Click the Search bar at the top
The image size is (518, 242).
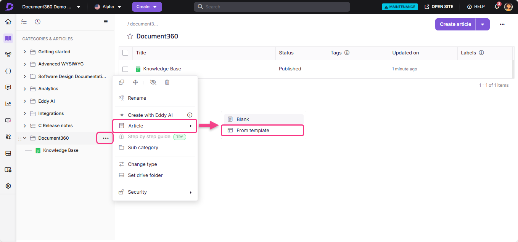pyautogui.click(x=272, y=6)
